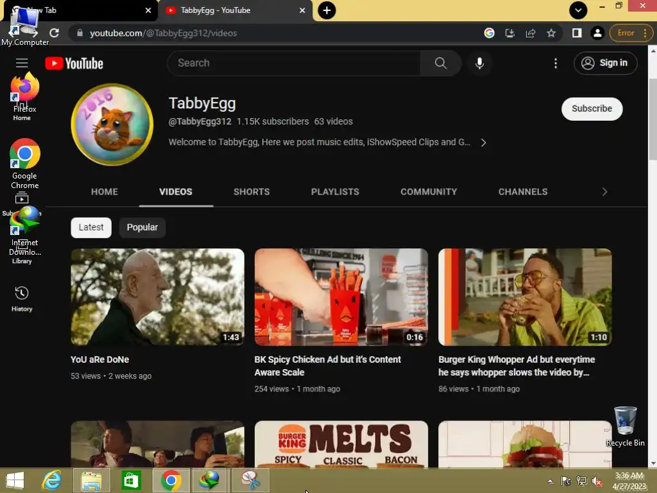
Task: Start voice search with microphone icon
Action: 479,63
